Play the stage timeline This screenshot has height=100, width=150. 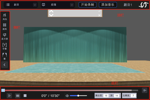click(x=9, y=96)
